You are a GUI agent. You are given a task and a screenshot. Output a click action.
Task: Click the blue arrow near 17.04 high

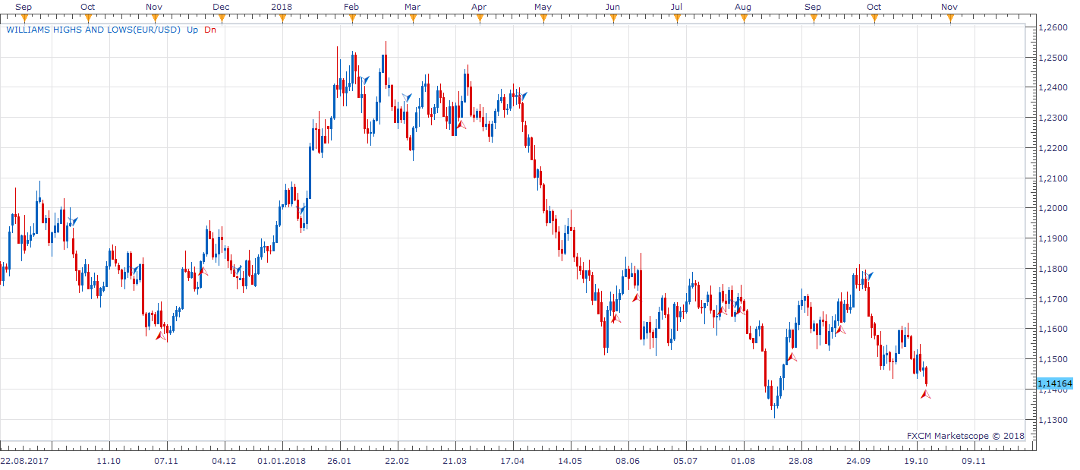522,96
